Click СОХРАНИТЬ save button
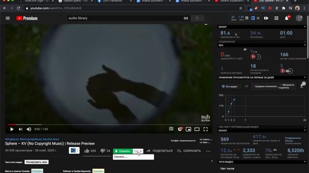The image size is (309, 173). (189, 151)
